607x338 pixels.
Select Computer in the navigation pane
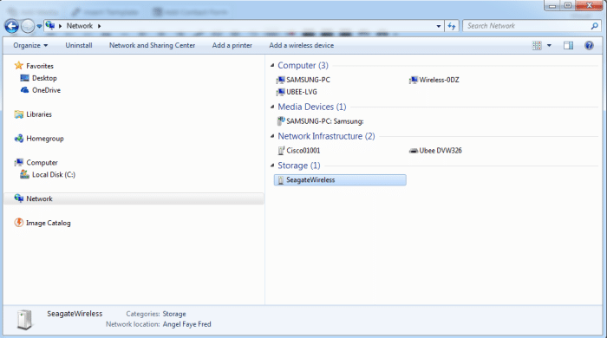click(42, 162)
